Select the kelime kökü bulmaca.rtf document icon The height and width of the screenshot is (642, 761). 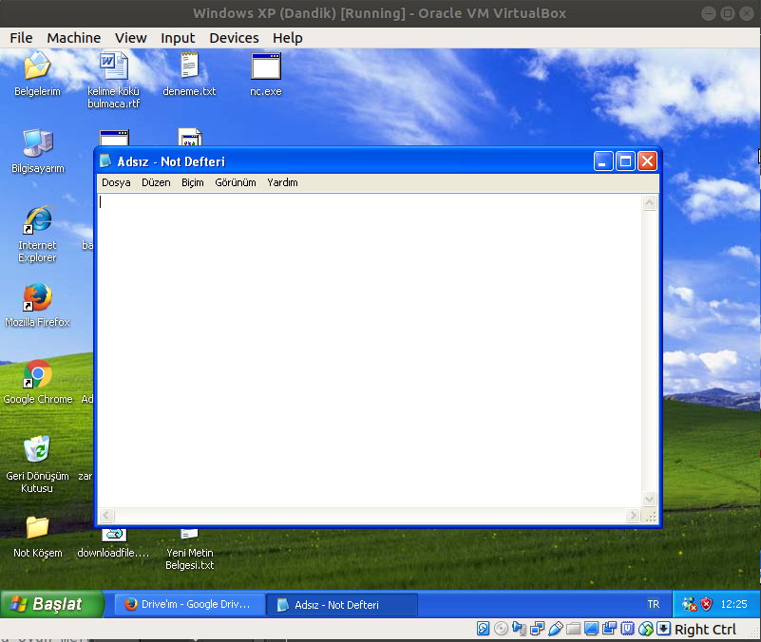[x=114, y=66]
